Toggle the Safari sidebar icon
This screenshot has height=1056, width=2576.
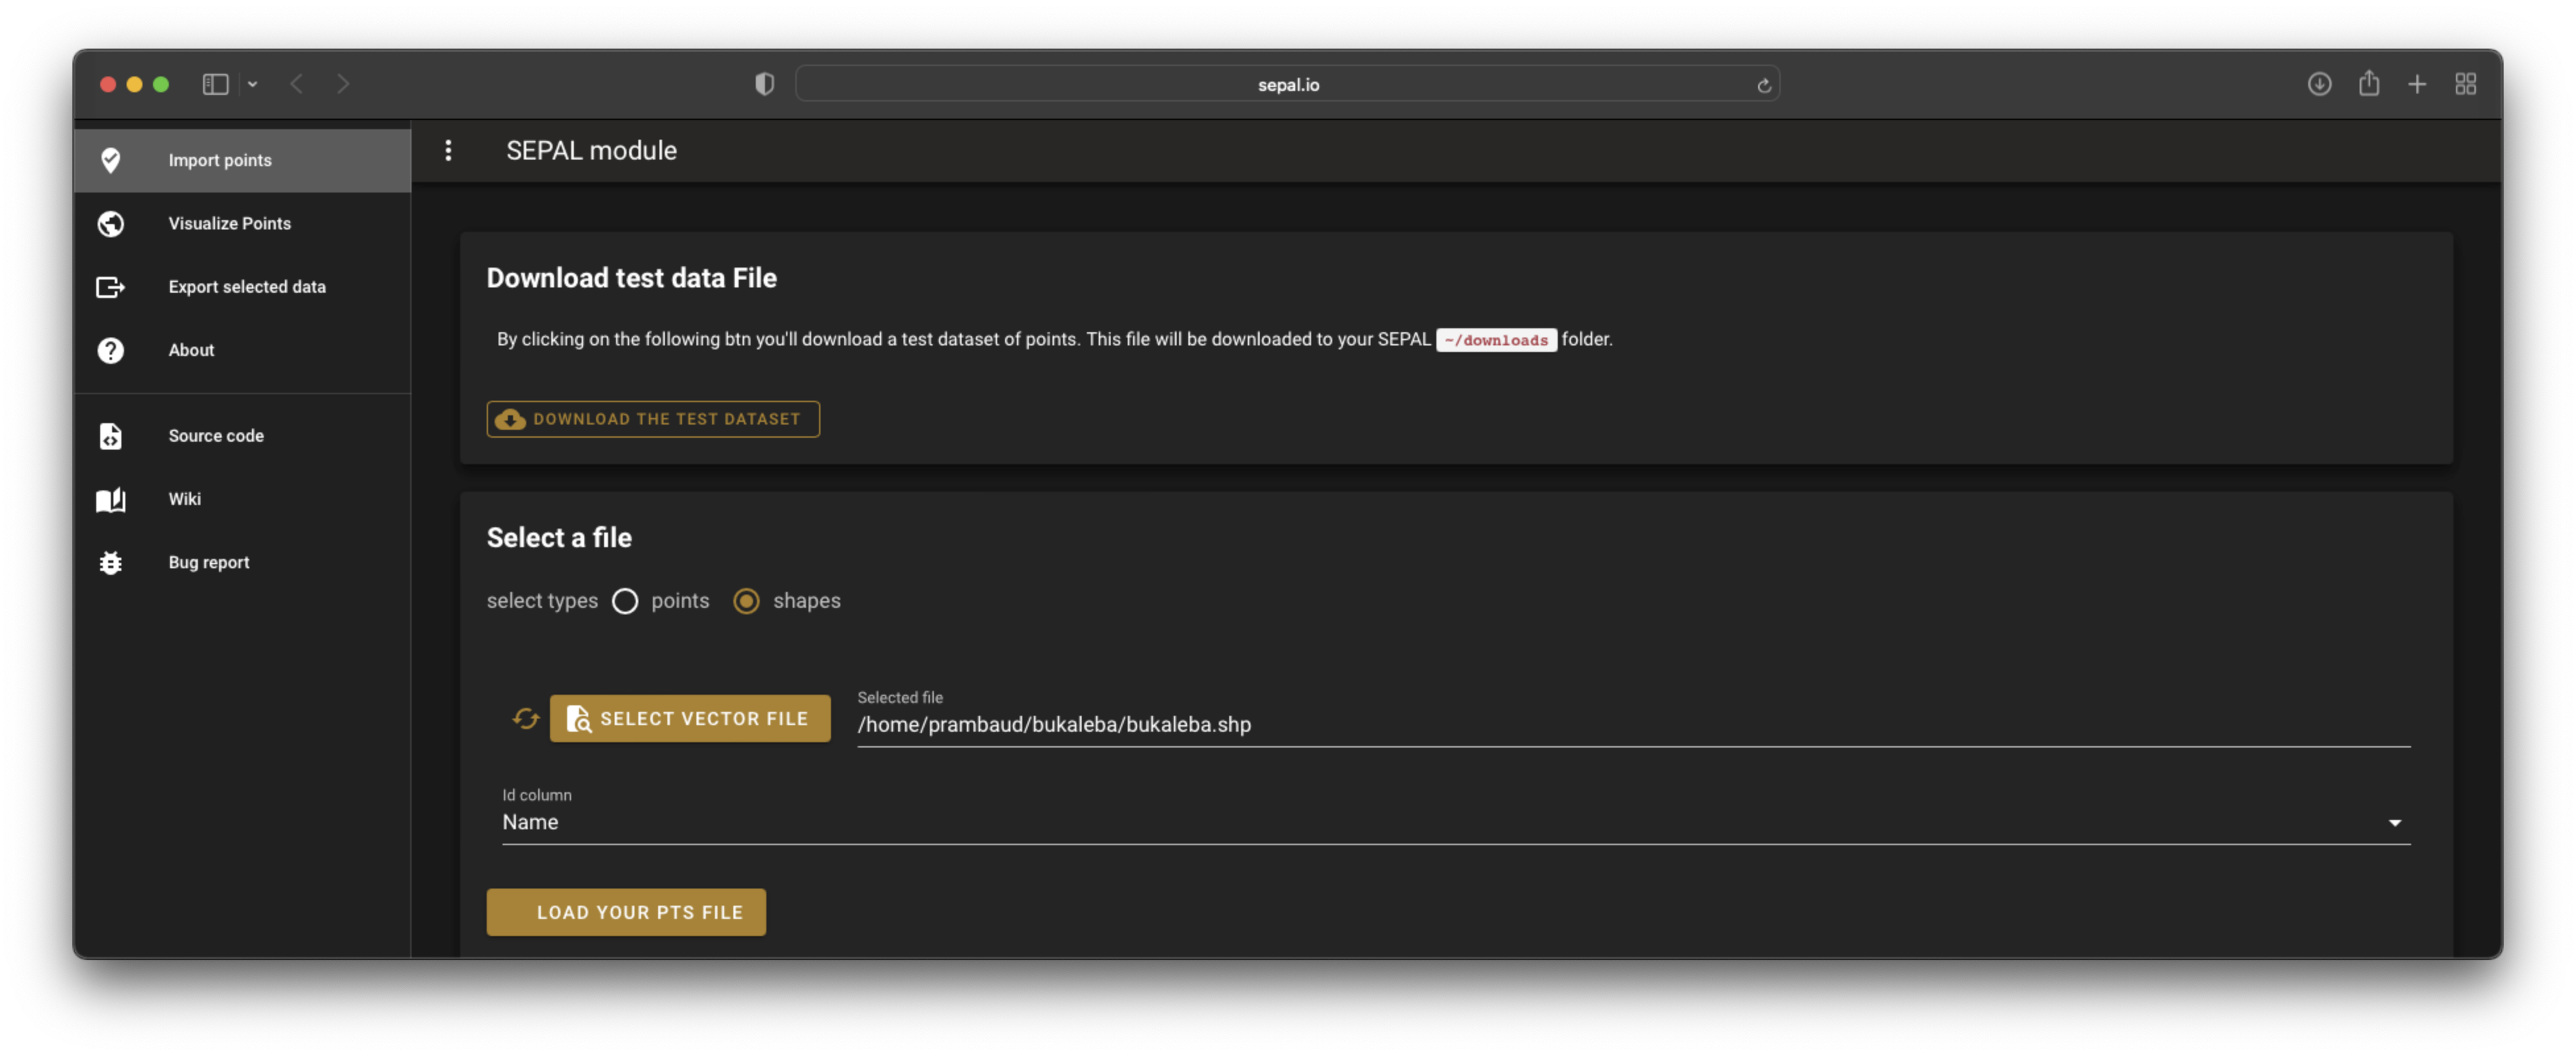pos(215,84)
